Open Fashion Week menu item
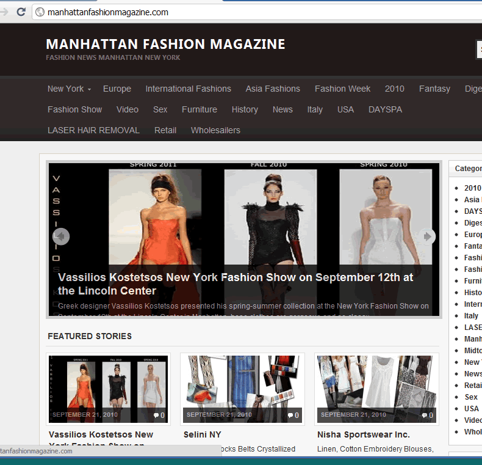Viewport: 482px width, 465px height. (x=342, y=89)
